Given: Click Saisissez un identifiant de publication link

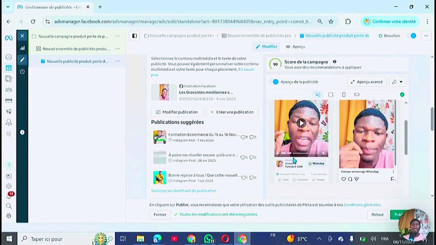Looking at the screenshot, I should click(184, 191).
